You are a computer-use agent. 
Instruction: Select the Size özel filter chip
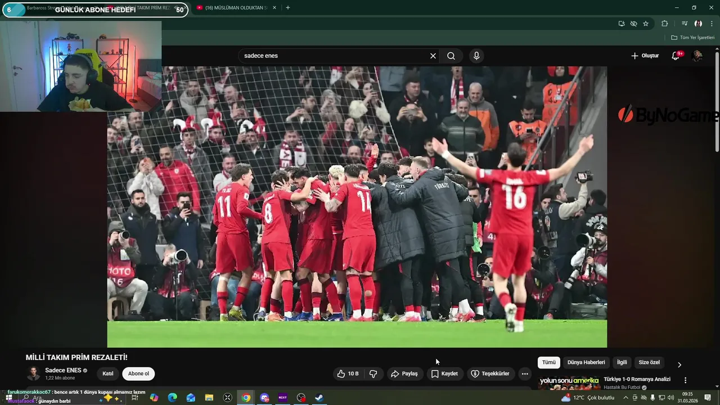click(x=649, y=362)
